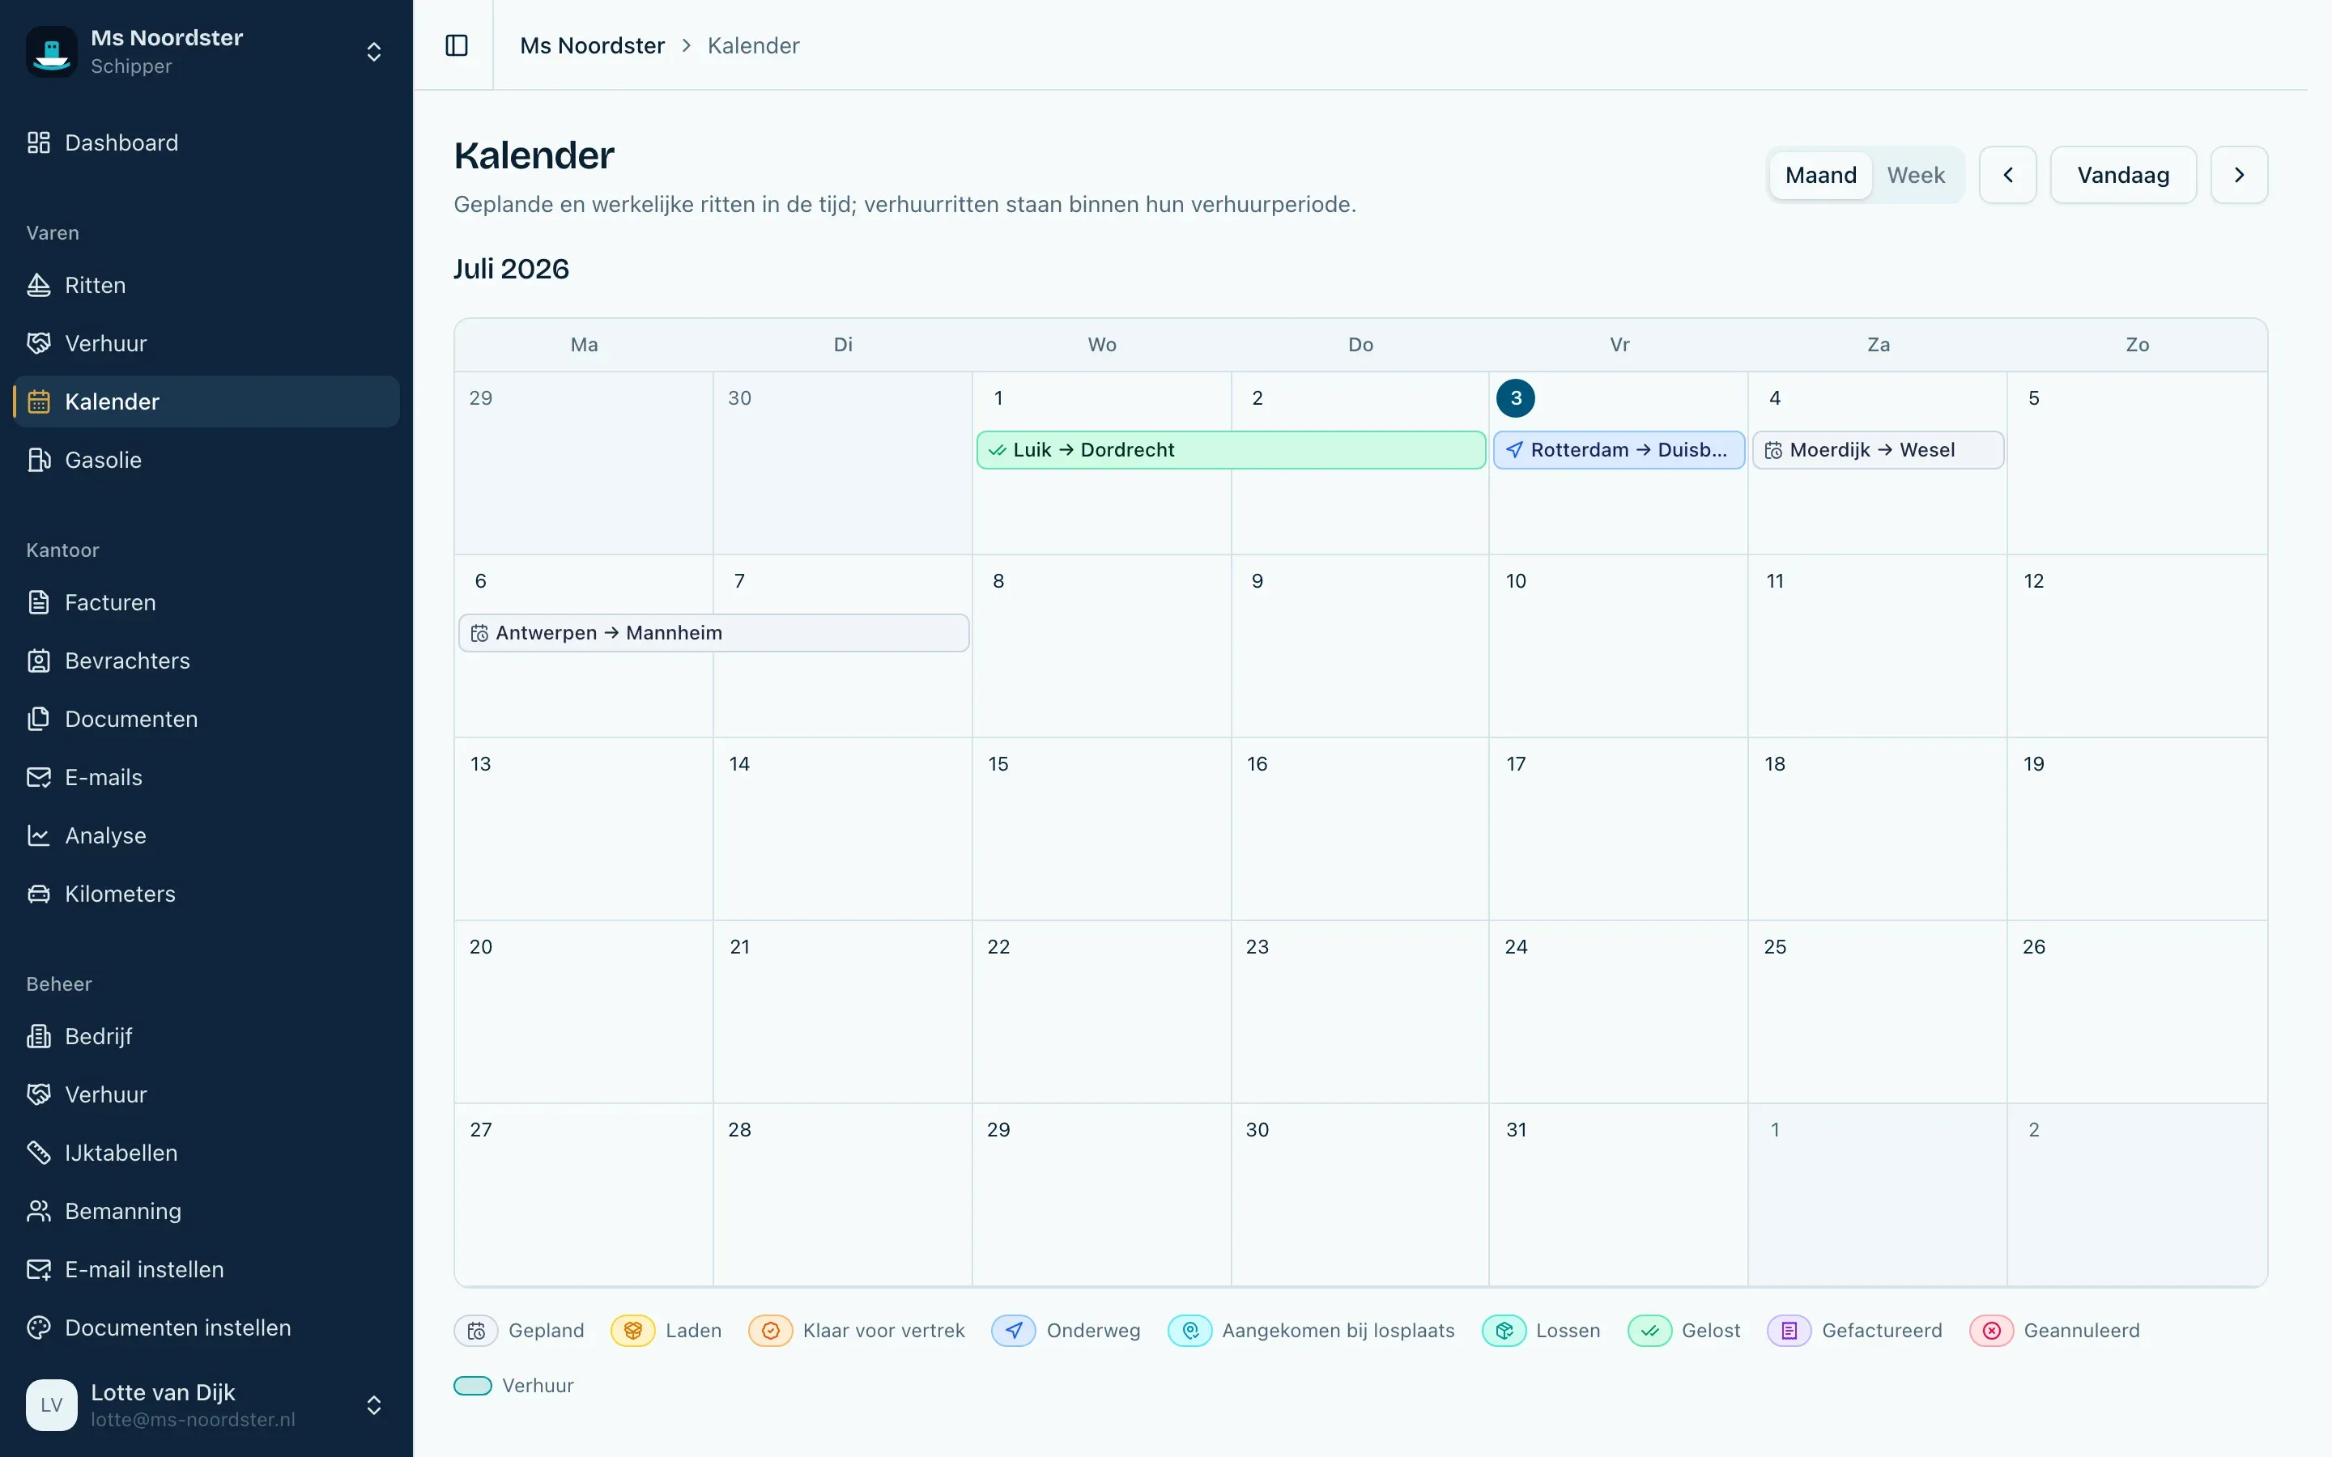Click day 12 in the calendar
The image size is (2332, 1457).
point(2033,581)
